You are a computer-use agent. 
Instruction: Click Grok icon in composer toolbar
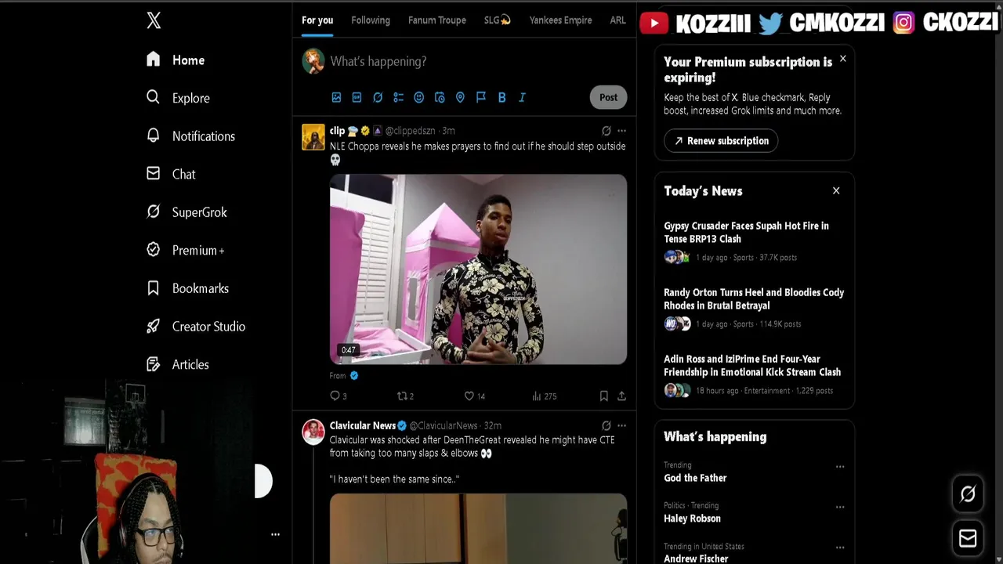(x=378, y=97)
